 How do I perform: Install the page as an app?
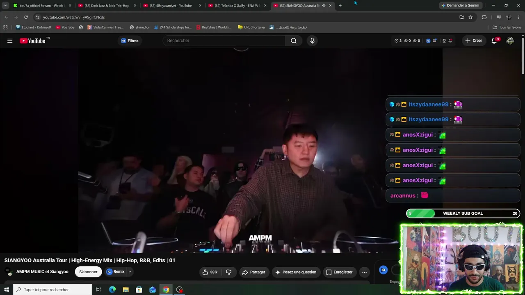pyautogui.click(x=461, y=17)
